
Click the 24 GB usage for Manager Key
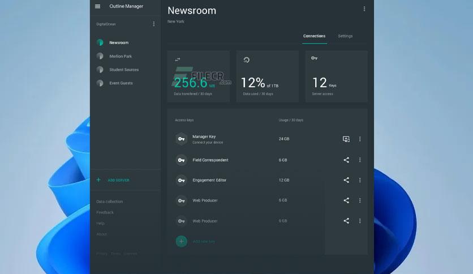click(284, 139)
